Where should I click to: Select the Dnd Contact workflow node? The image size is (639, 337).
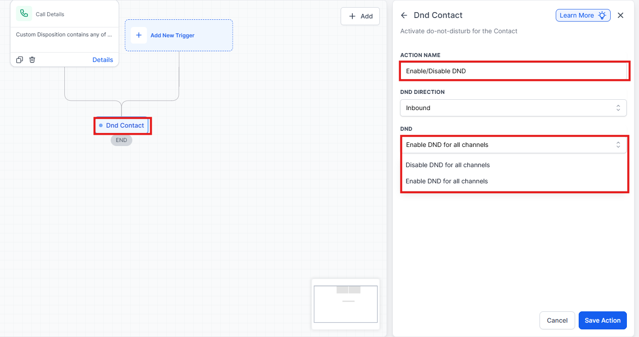[122, 126]
